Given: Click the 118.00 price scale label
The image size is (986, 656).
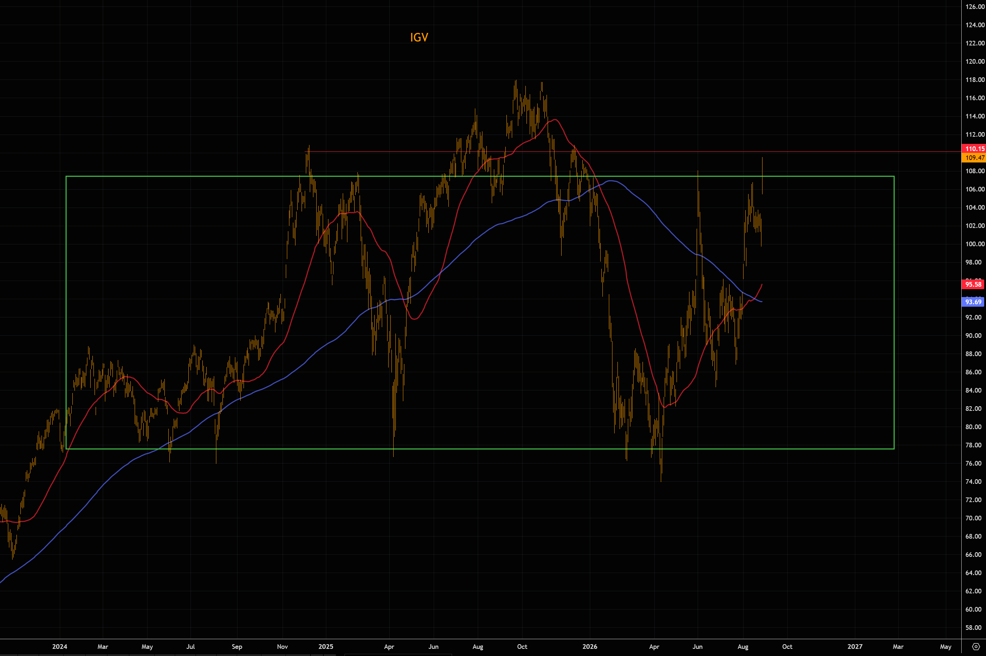Looking at the screenshot, I should coord(975,80).
